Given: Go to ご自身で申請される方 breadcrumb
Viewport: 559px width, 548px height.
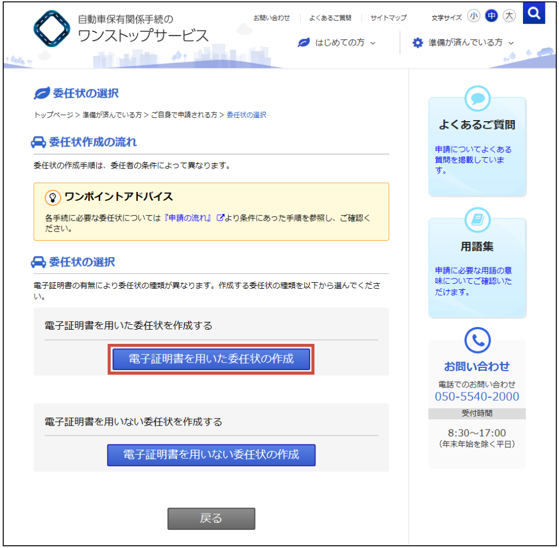Looking at the screenshot, I should (184, 115).
